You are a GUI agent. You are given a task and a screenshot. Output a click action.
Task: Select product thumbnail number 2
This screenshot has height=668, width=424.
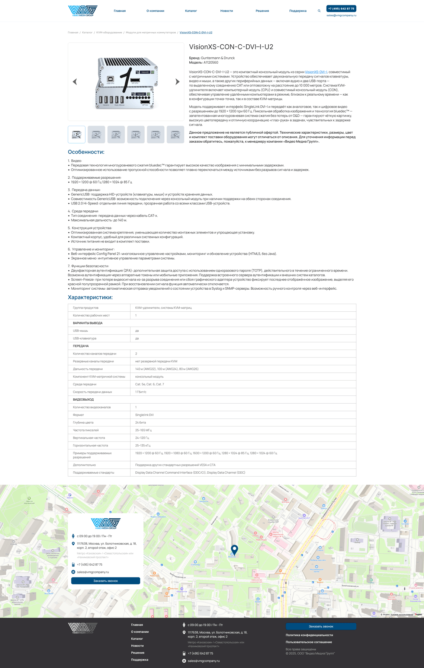click(x=96, y=135)
